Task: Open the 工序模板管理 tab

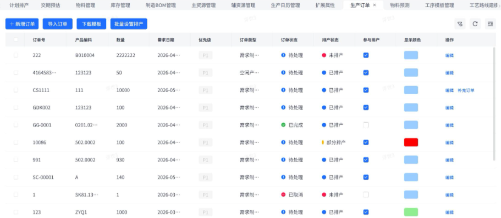Action: 439,5
